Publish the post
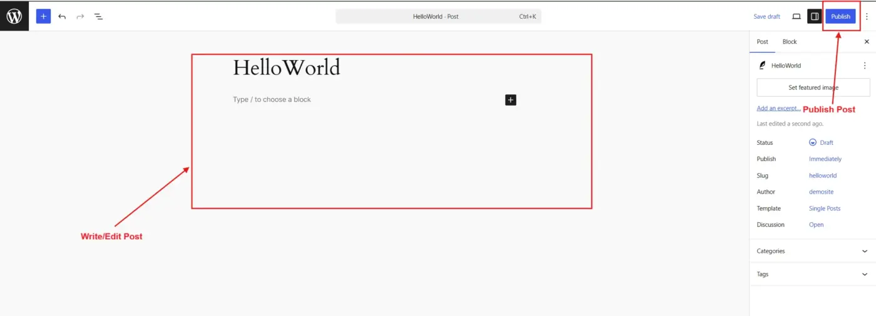This screenshot has width=876, height=316. (x=840, y=16)
